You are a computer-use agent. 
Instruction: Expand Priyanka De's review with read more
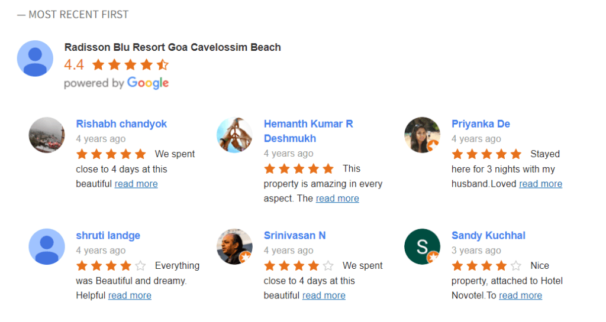(x=540, y=184)
